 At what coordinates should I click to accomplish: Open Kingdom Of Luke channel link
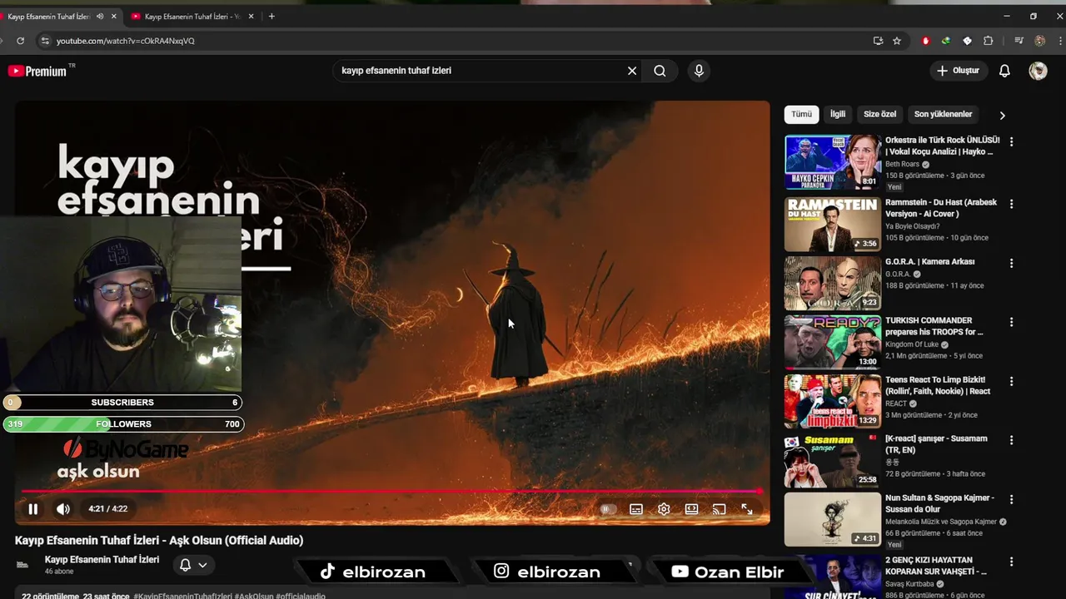point(912,344)
